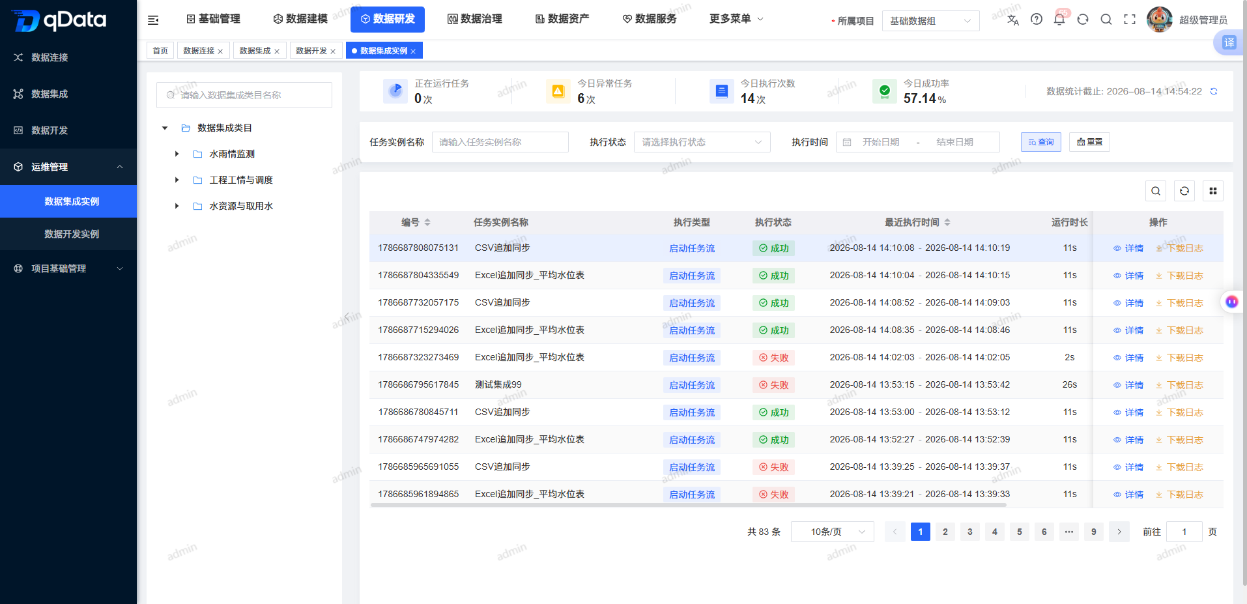Close the 数据连接 tab
The height and width of the screenshot is (604, 1247).
(220, 51)
